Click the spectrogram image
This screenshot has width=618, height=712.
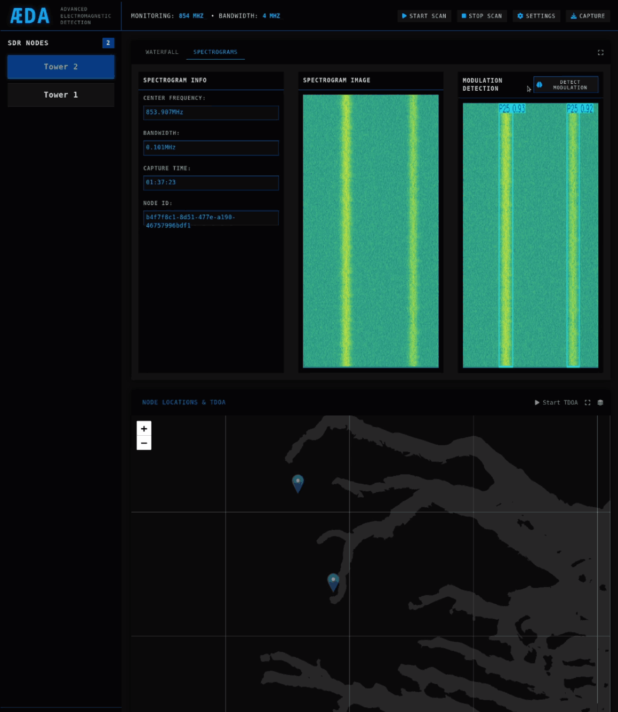point(371,231)
